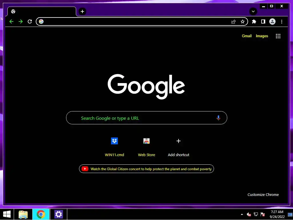293x220 pixels.
Task: Open the Action Center flag icon
Action: pos(263,214)
